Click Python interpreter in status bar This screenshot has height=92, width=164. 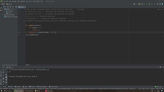coord(158,89)
